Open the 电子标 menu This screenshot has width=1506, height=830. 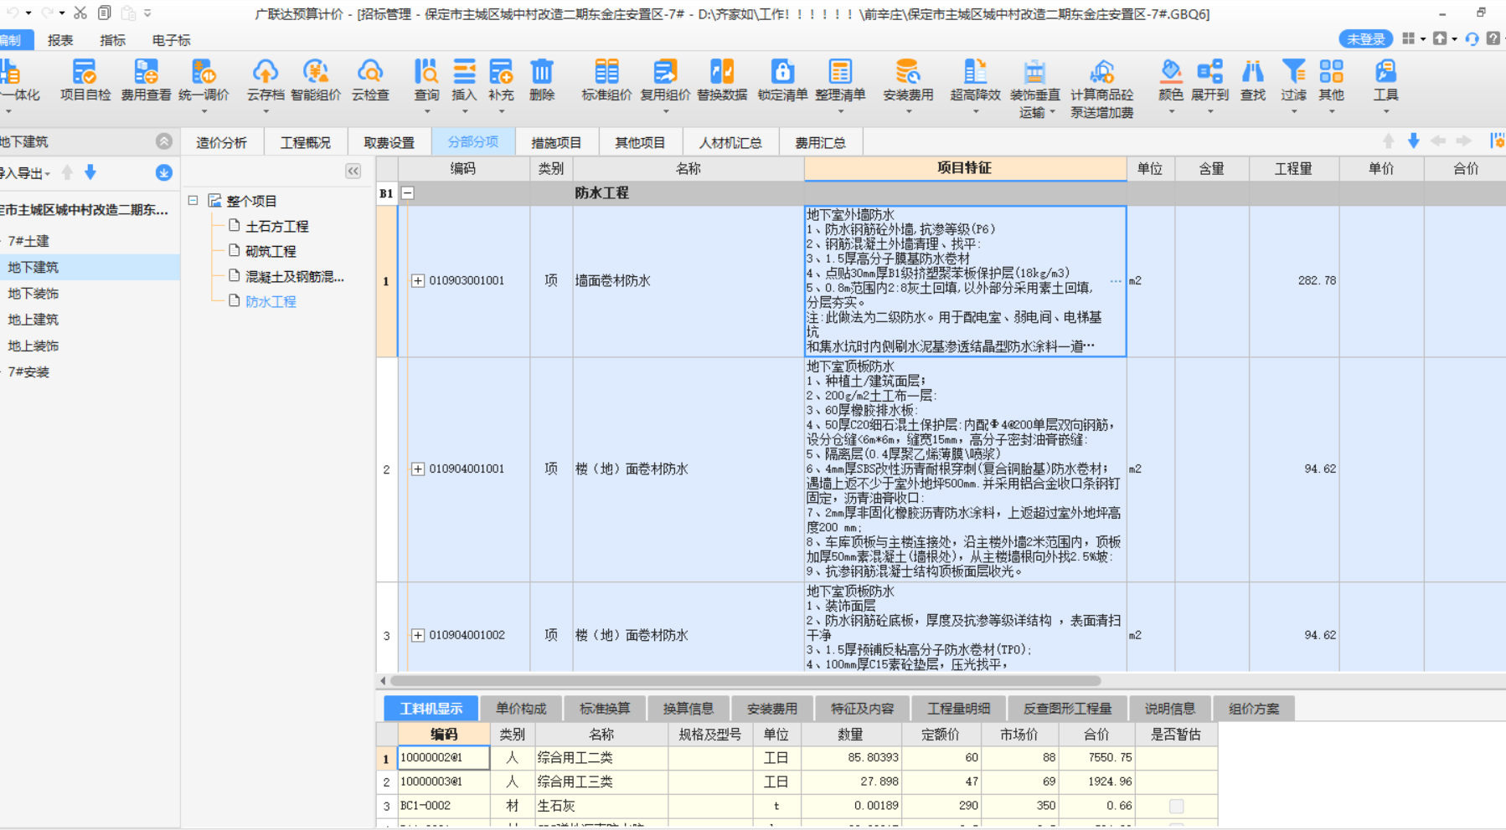(171, 40)
